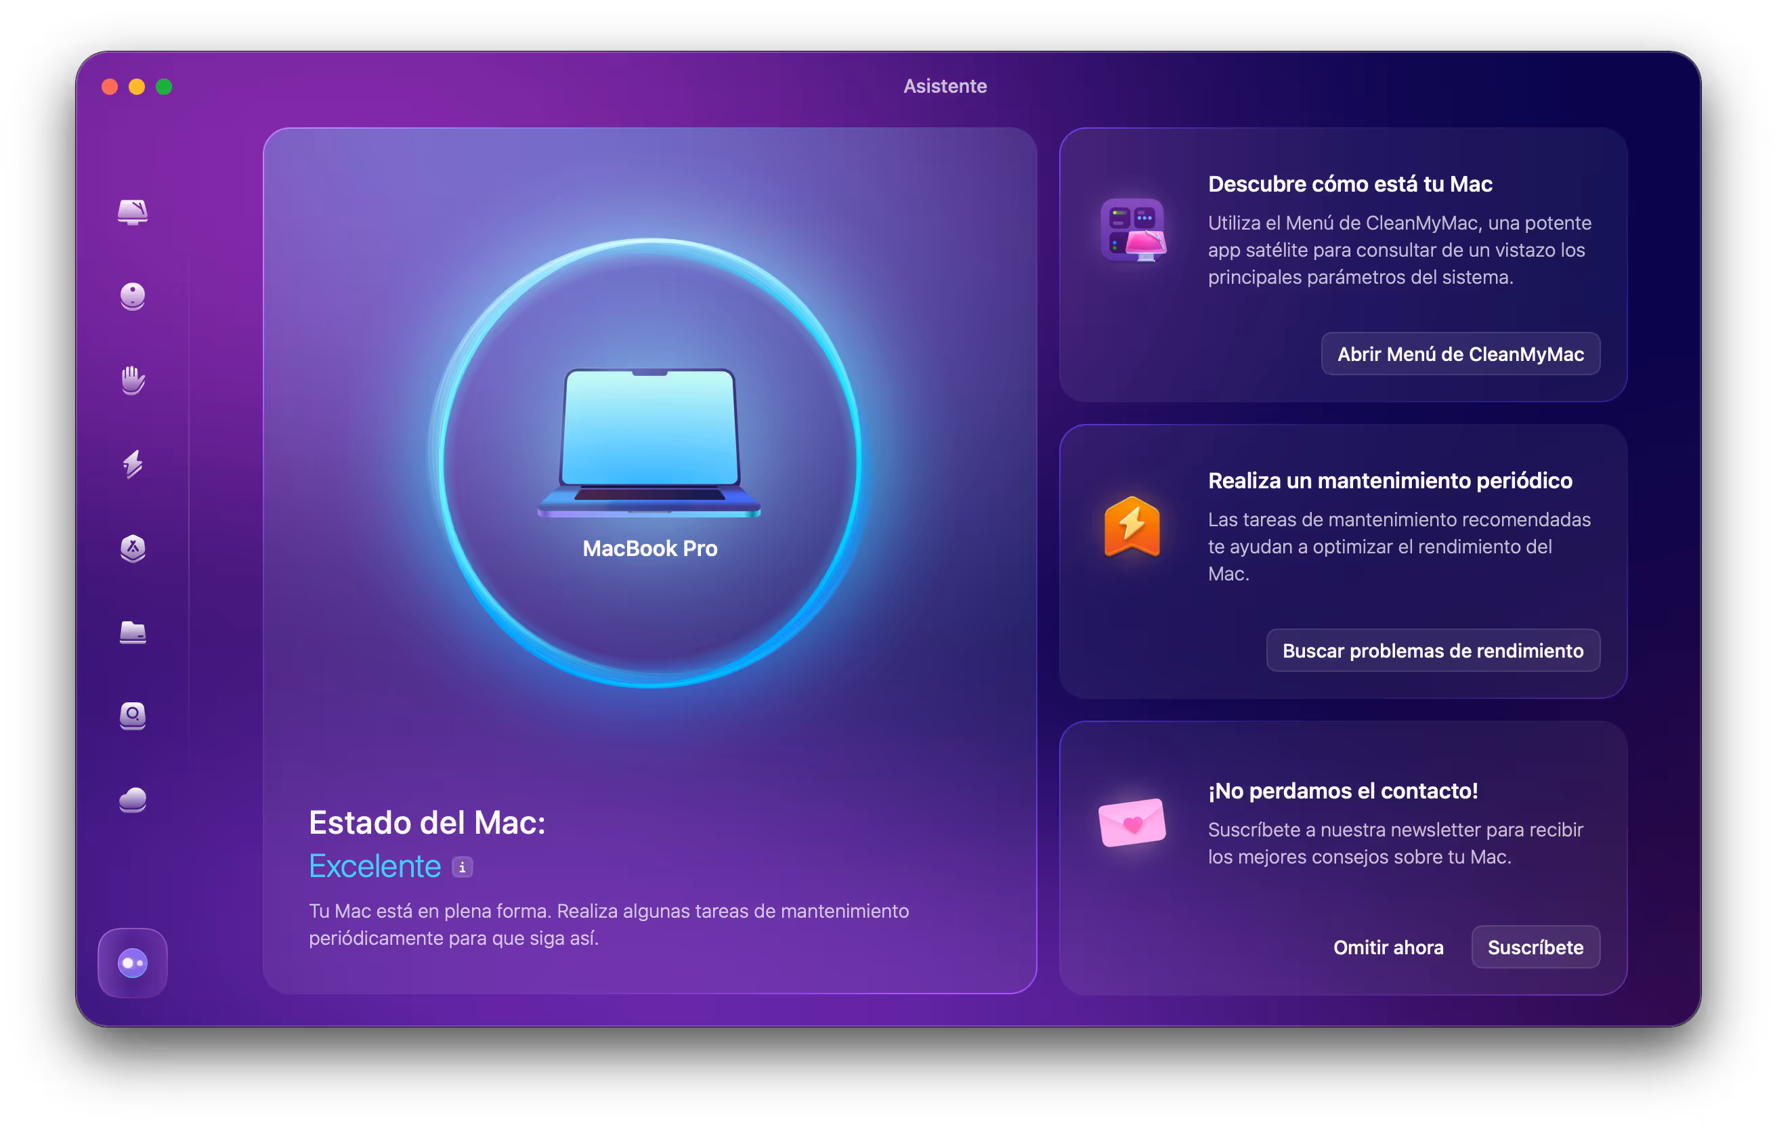The width and height of the screenshot is (1777, 1127).
Task: Click the Assistant button at sidebar bottom
Action: (133, 963)
